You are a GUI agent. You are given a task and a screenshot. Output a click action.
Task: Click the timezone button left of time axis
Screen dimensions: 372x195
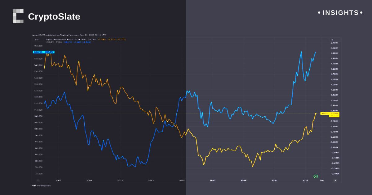38,180
